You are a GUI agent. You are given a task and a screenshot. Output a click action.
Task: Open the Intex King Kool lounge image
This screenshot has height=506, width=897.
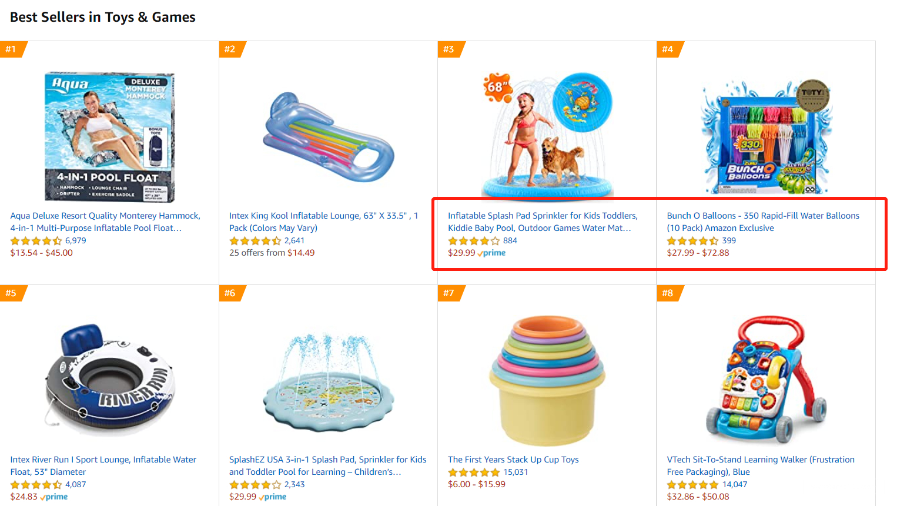pos(328,137)
